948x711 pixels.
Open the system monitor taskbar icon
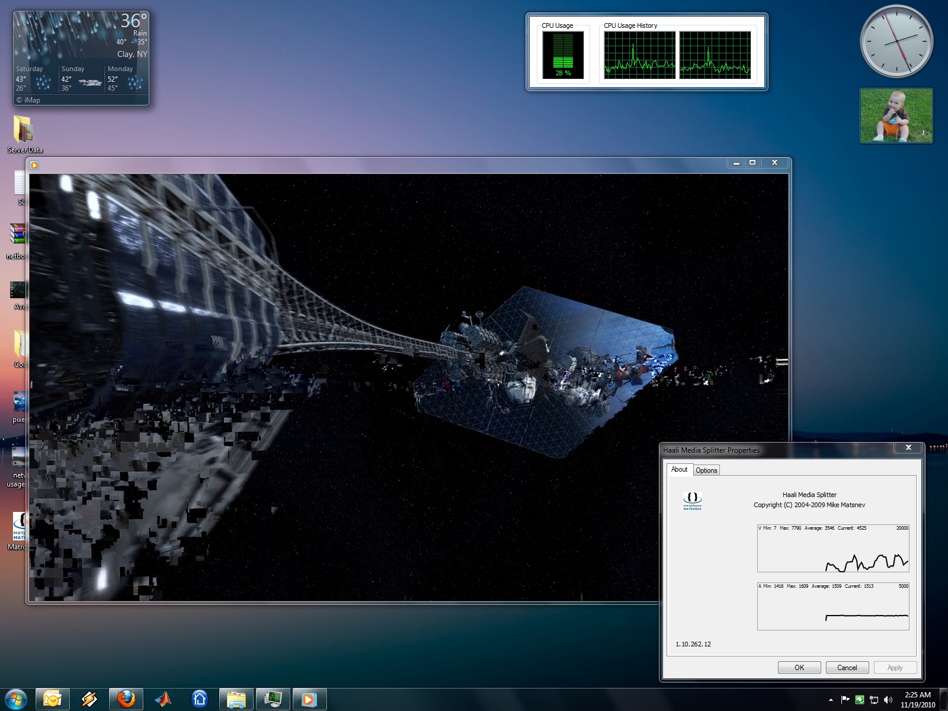coord(273,699)
